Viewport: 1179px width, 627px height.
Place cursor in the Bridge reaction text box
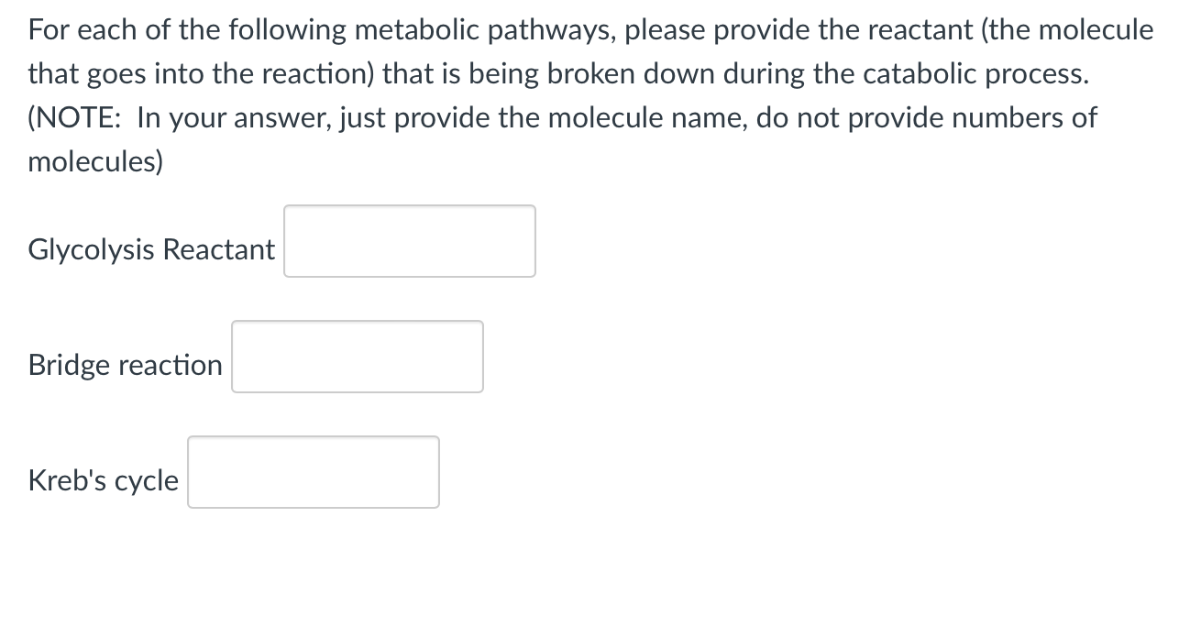[x=357, y=357]
